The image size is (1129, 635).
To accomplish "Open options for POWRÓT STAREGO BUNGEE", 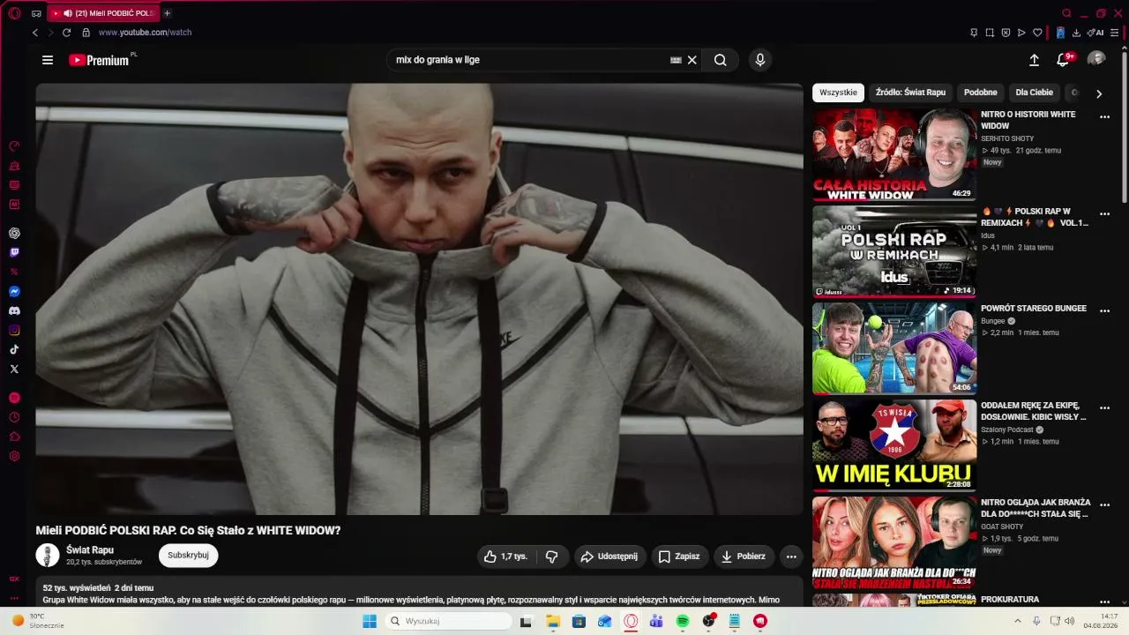I will click(1104, 311).
